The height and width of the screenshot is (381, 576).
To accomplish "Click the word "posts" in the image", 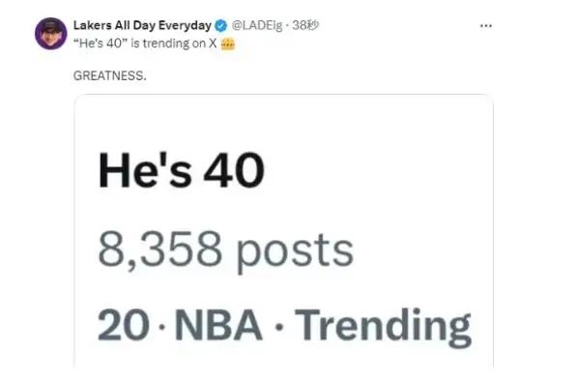I will click(295, 252).
